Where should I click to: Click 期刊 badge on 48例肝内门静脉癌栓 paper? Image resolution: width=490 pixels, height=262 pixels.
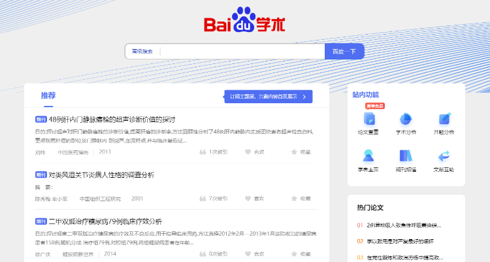point(41,120)
